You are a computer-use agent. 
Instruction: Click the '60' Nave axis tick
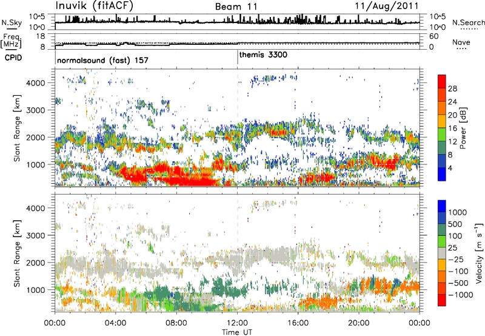(x=433, y=36)
